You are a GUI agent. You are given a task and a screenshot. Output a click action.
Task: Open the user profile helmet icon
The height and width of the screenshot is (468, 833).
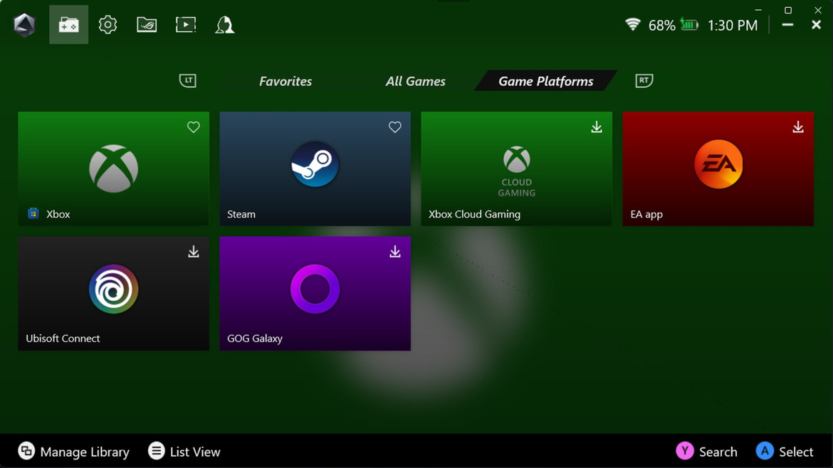225,25
